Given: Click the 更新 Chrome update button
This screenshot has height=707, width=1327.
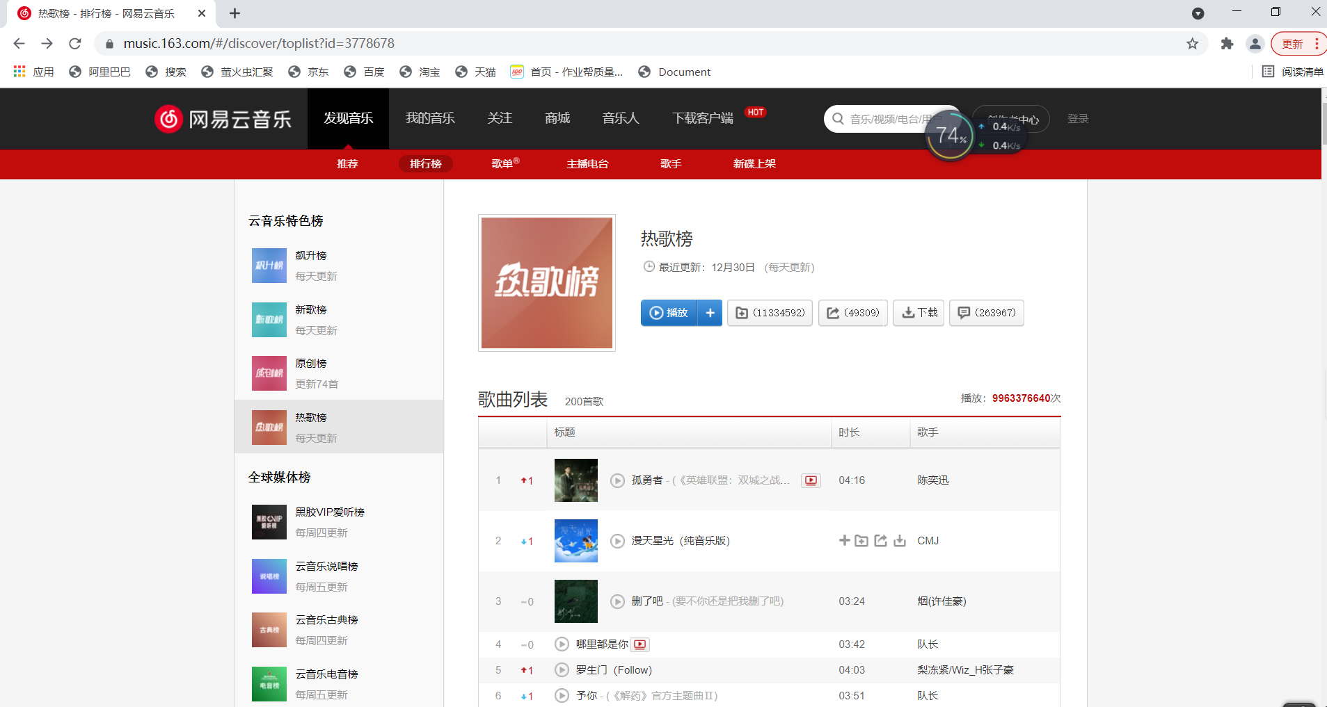Looking at the screenshot, I should pos(1298,44).
